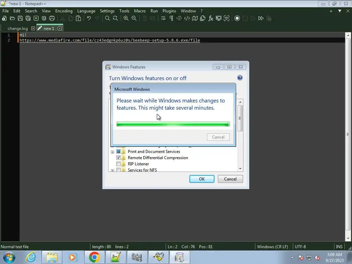Close the current file with the toolbar Close icon

(36, 19)
